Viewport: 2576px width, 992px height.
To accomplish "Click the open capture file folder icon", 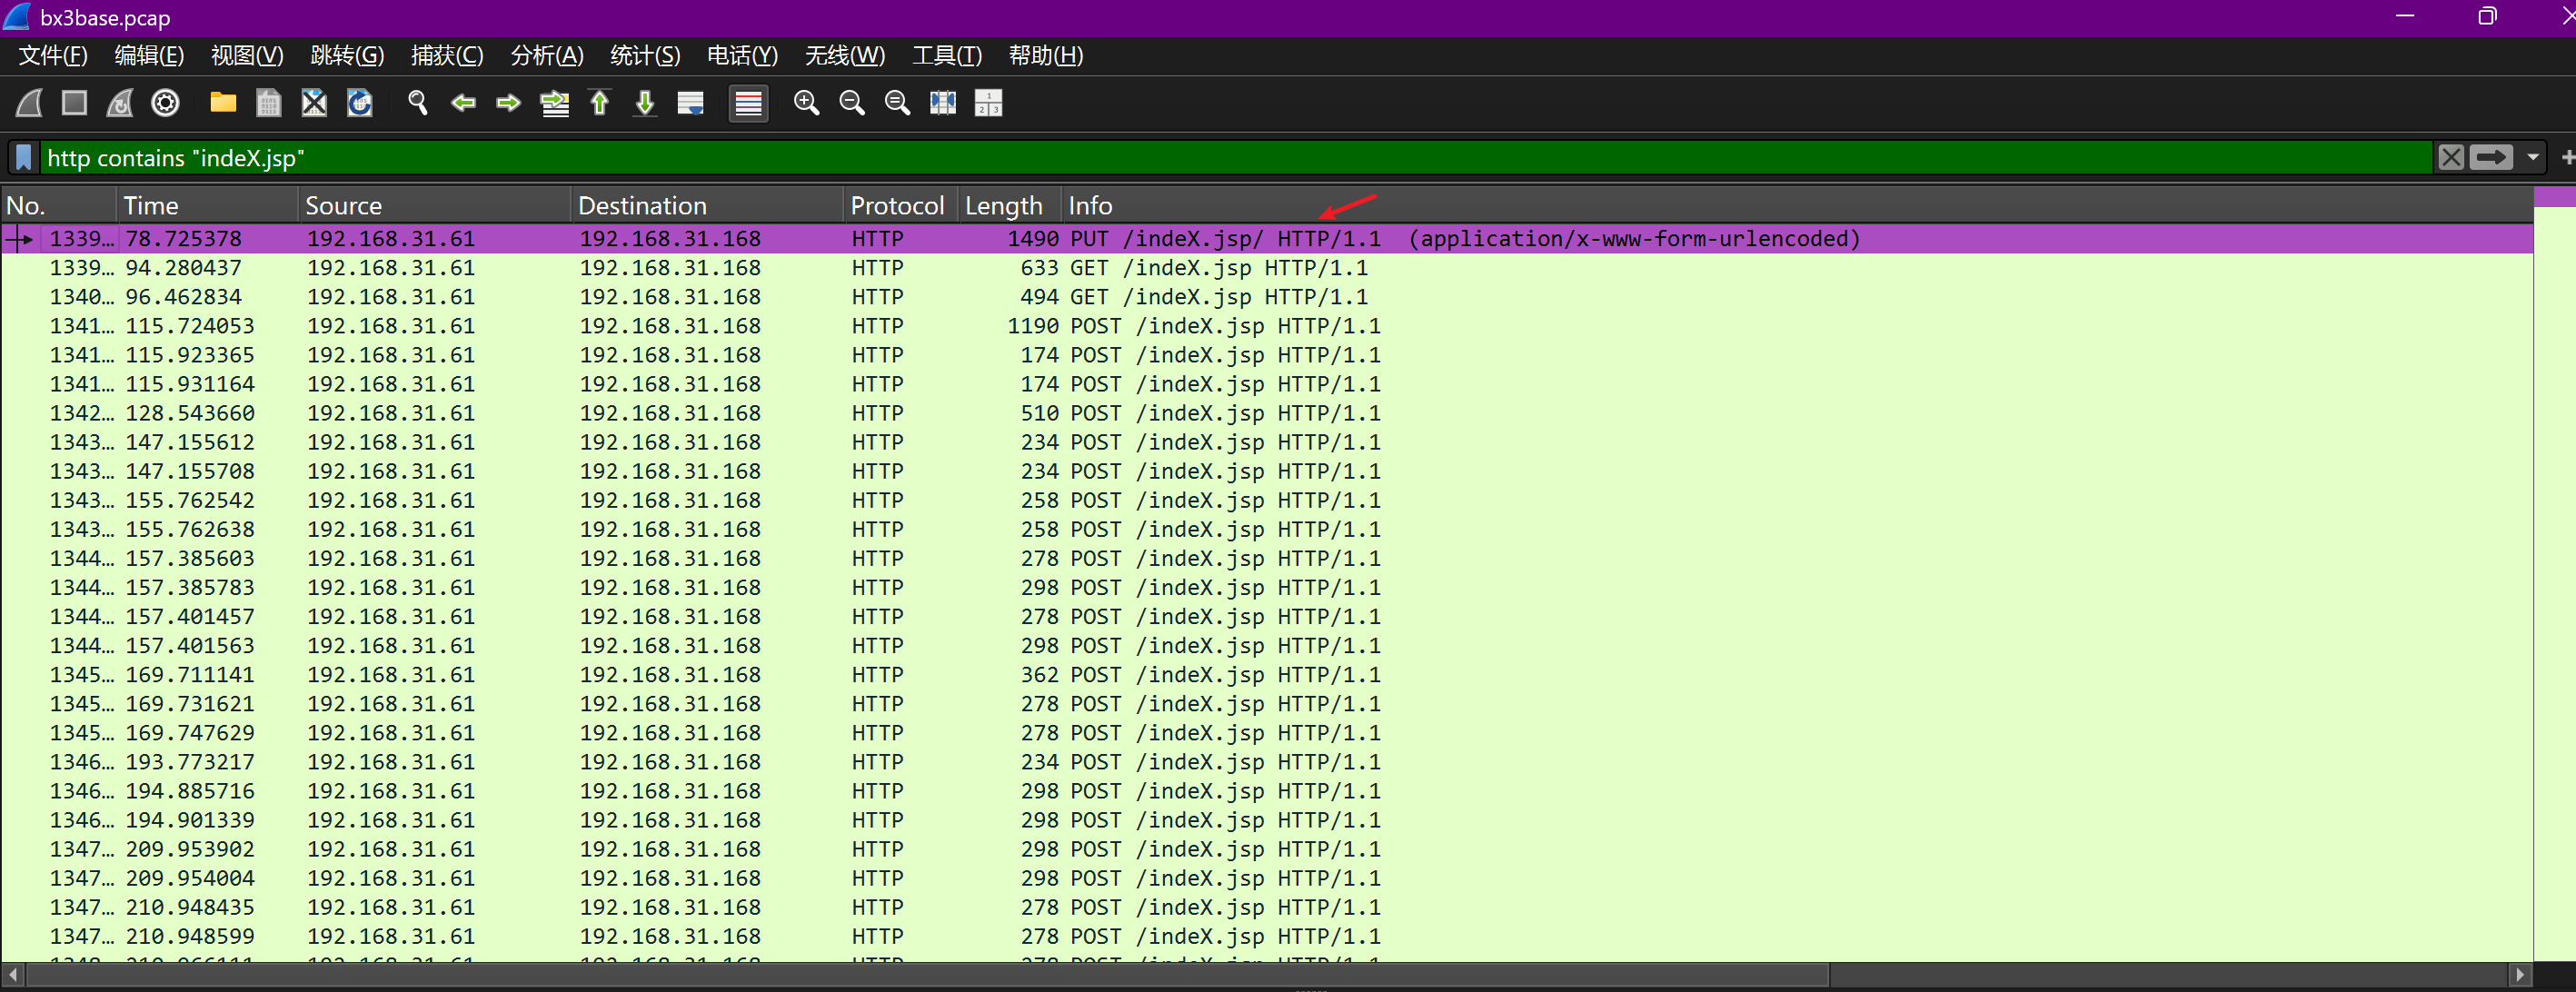I will coord(222,103).
